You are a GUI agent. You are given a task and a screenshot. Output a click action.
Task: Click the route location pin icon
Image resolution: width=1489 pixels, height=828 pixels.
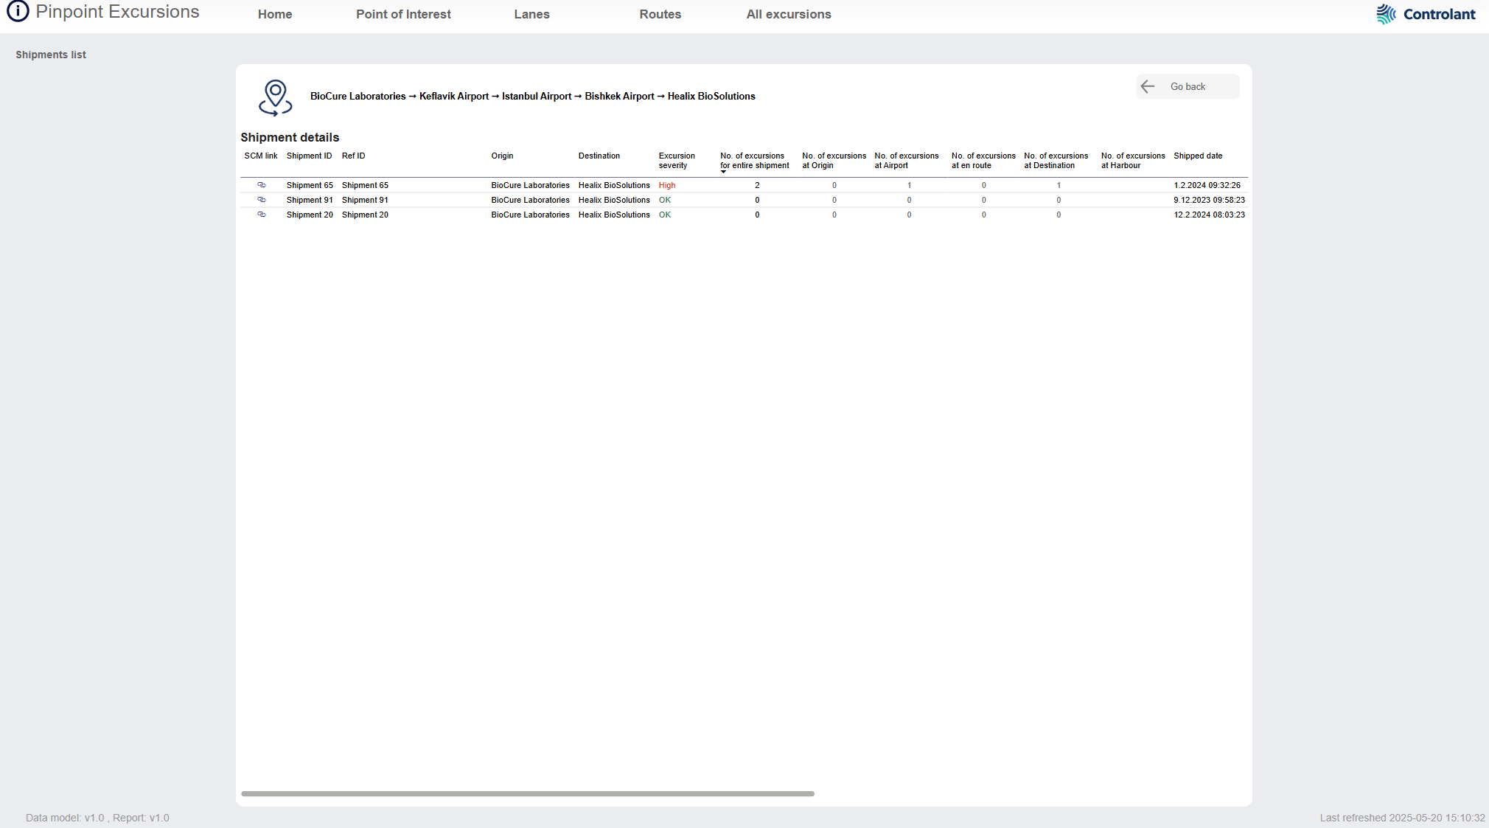pos(275,97)
